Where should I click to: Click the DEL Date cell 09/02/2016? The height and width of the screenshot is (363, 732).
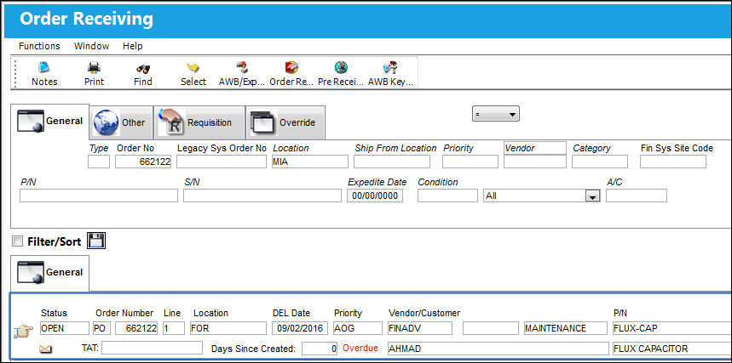coord(300,328)
